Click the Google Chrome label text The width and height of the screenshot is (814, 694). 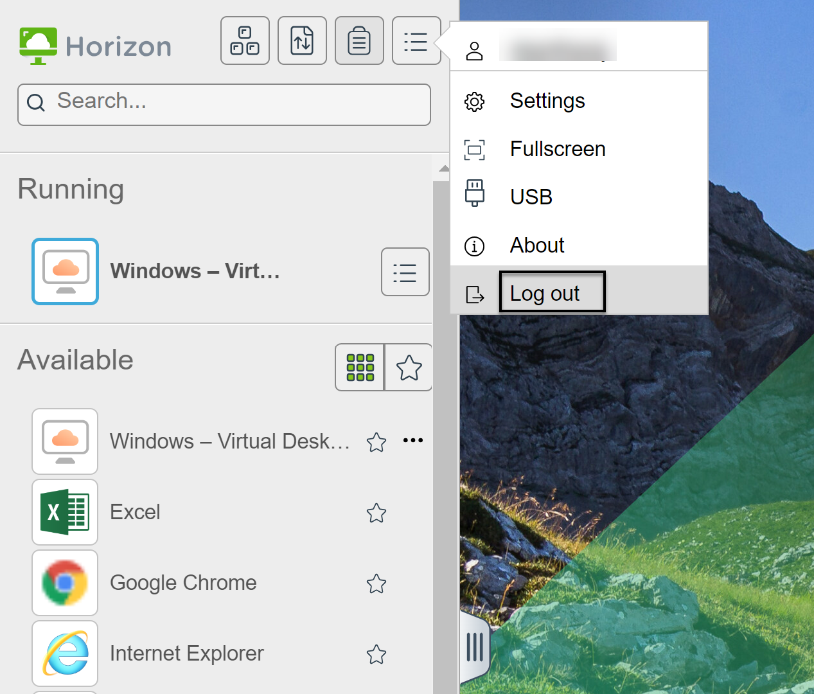tap(183, 583)
